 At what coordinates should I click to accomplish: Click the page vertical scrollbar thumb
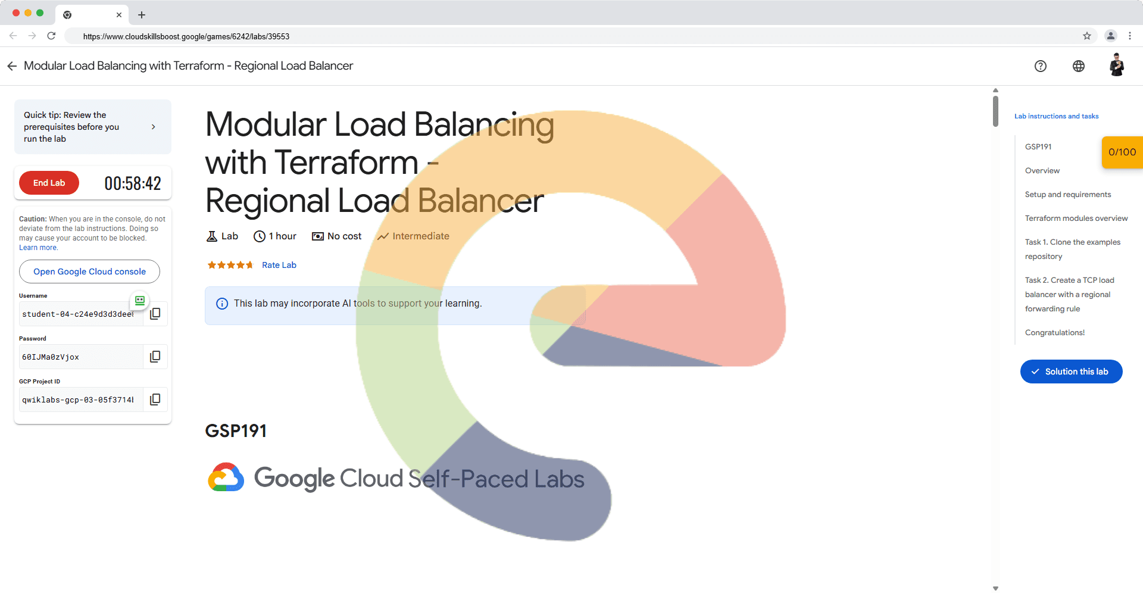pyautogui.click(x=995, y=111)
